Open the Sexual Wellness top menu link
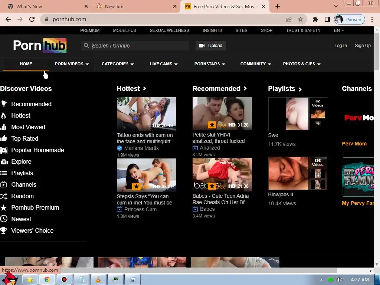The image size is (380, 285). (169, 30)
